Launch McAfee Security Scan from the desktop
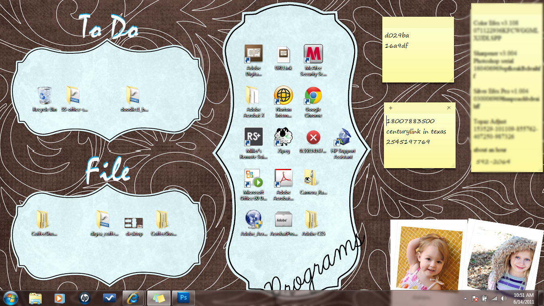The image size is (544, 306). click(x=313, y=54)
